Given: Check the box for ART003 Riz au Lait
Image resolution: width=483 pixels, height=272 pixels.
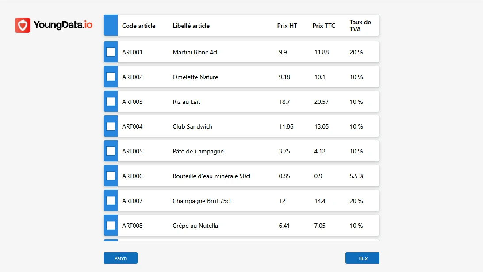Looking at the screenshot, I should tap(111, 102).
